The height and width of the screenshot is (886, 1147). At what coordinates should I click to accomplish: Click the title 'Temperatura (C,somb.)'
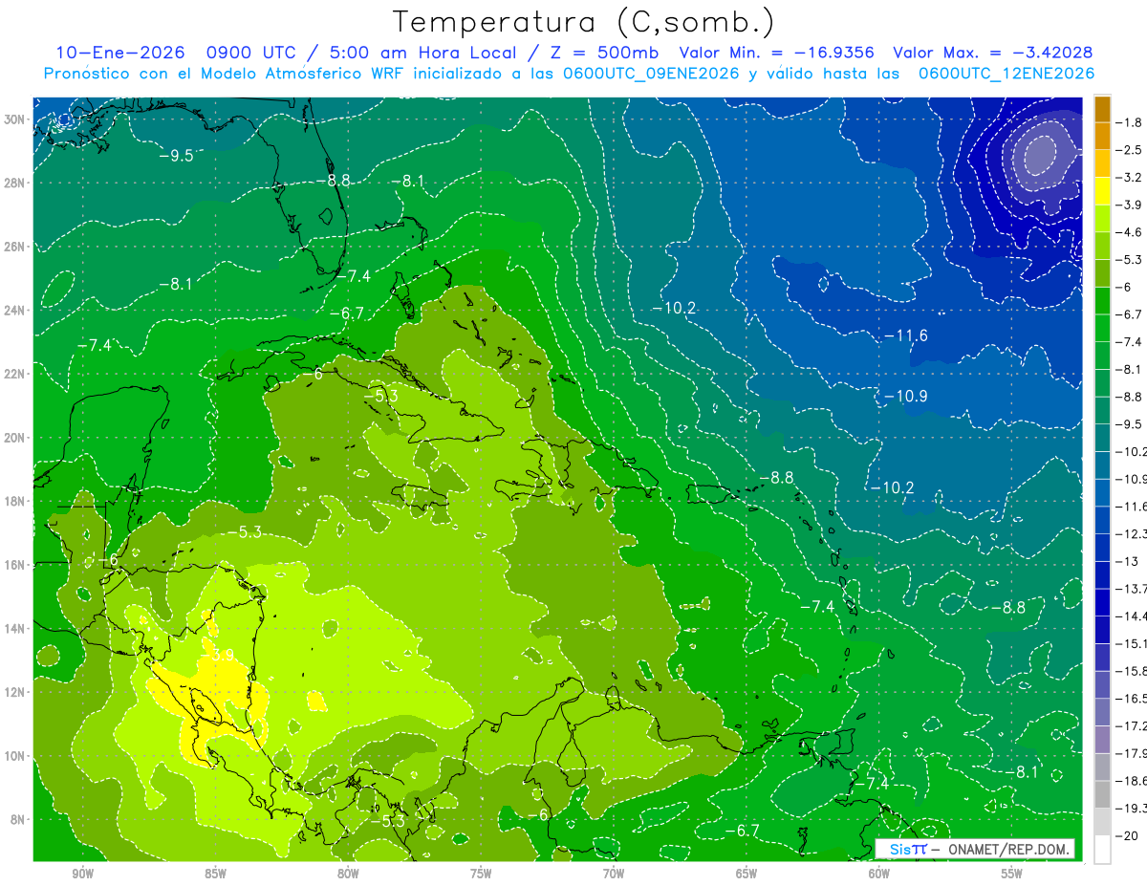[x=584, y=22]
